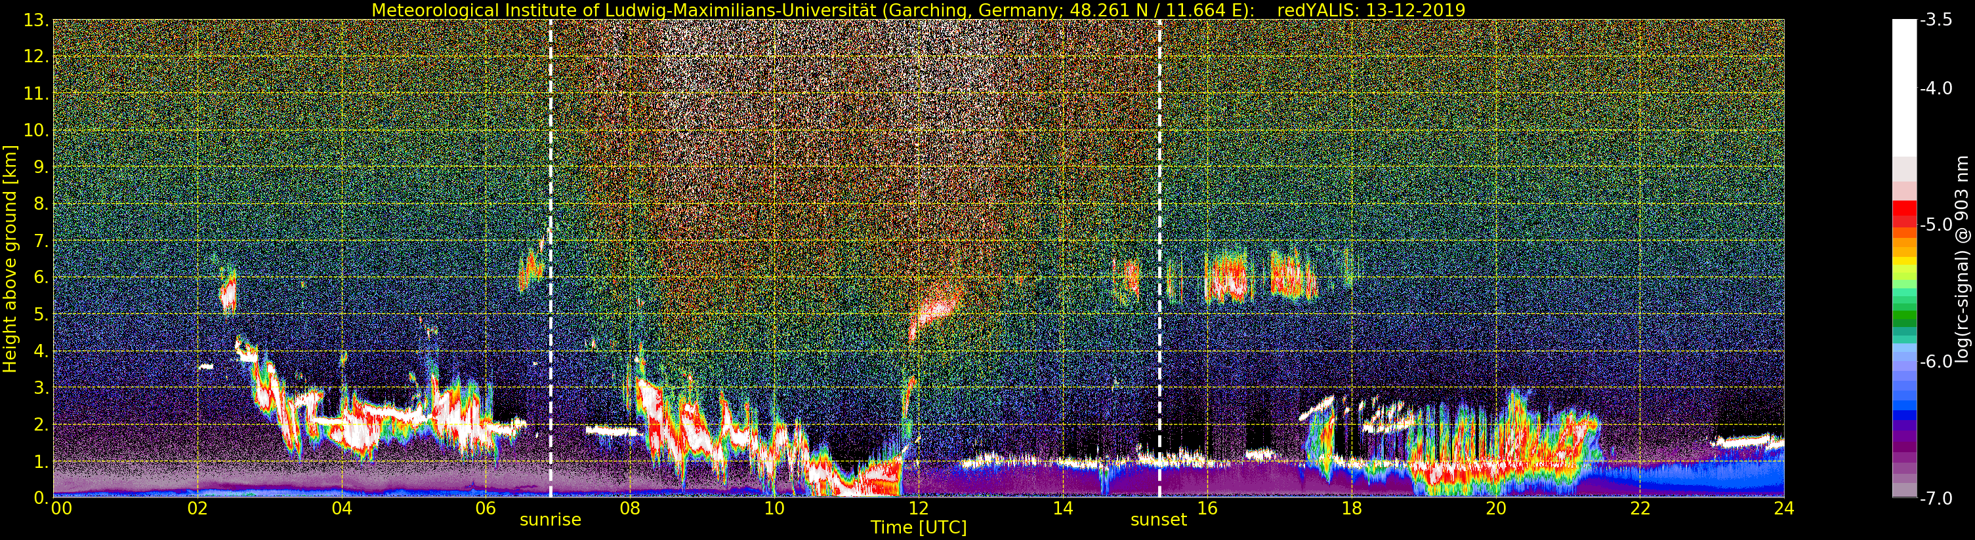This screenshot has height=540, width=1975.
Task: Click the y-axis tick '7.'
Action: [x=41, y=241]
